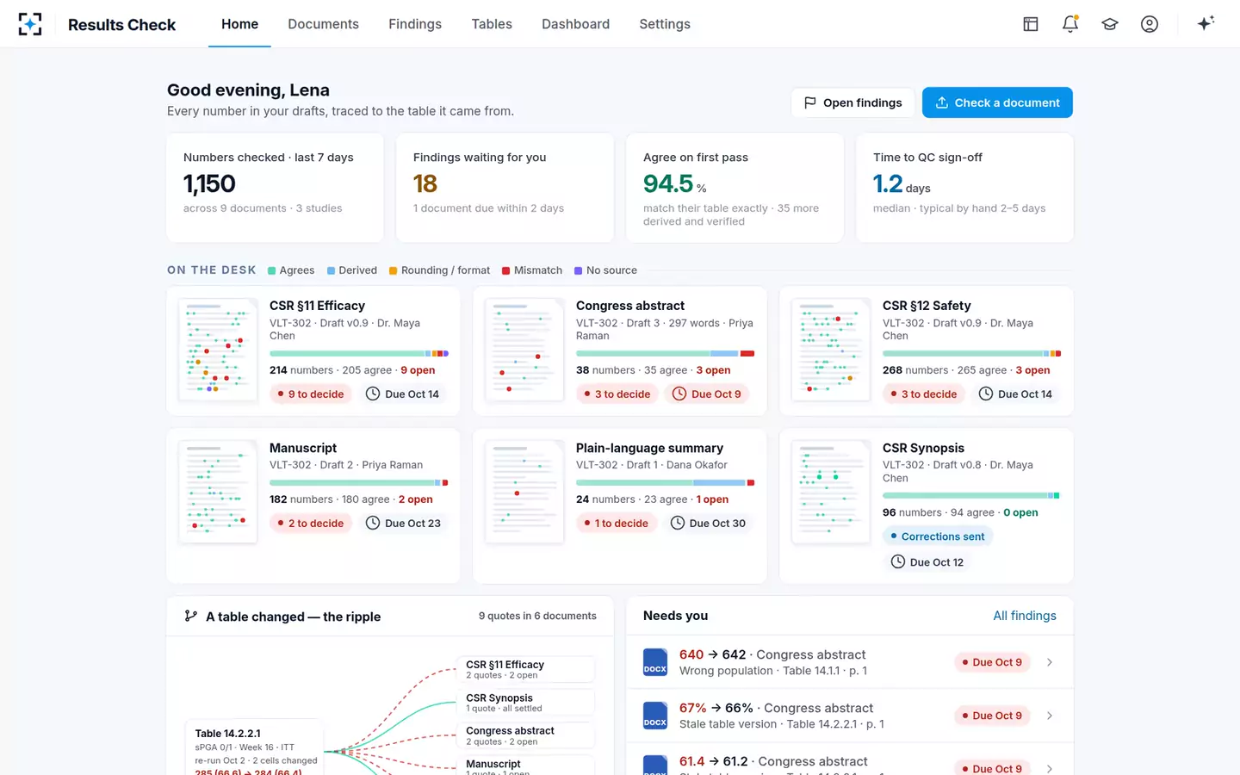Click Check a document button
Viewport: 1240px width, 775px height.
click(997, 102)
